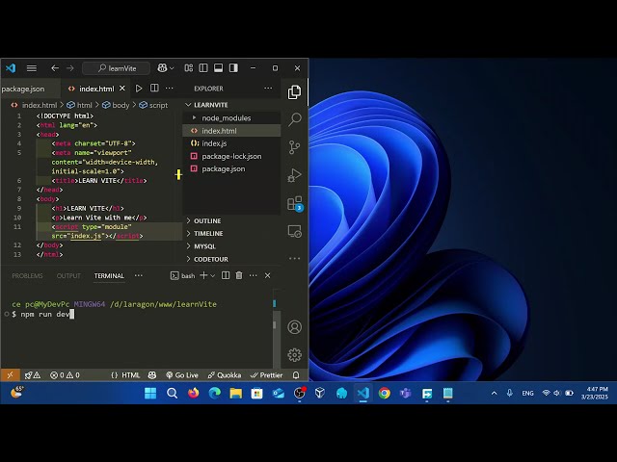Click the learnVite command center search box
617x462 pixels.
pos(116,68)
